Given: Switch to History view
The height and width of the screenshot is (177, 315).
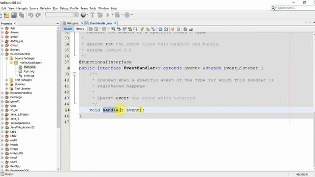Looking at the screenshot, I should 80,29.
